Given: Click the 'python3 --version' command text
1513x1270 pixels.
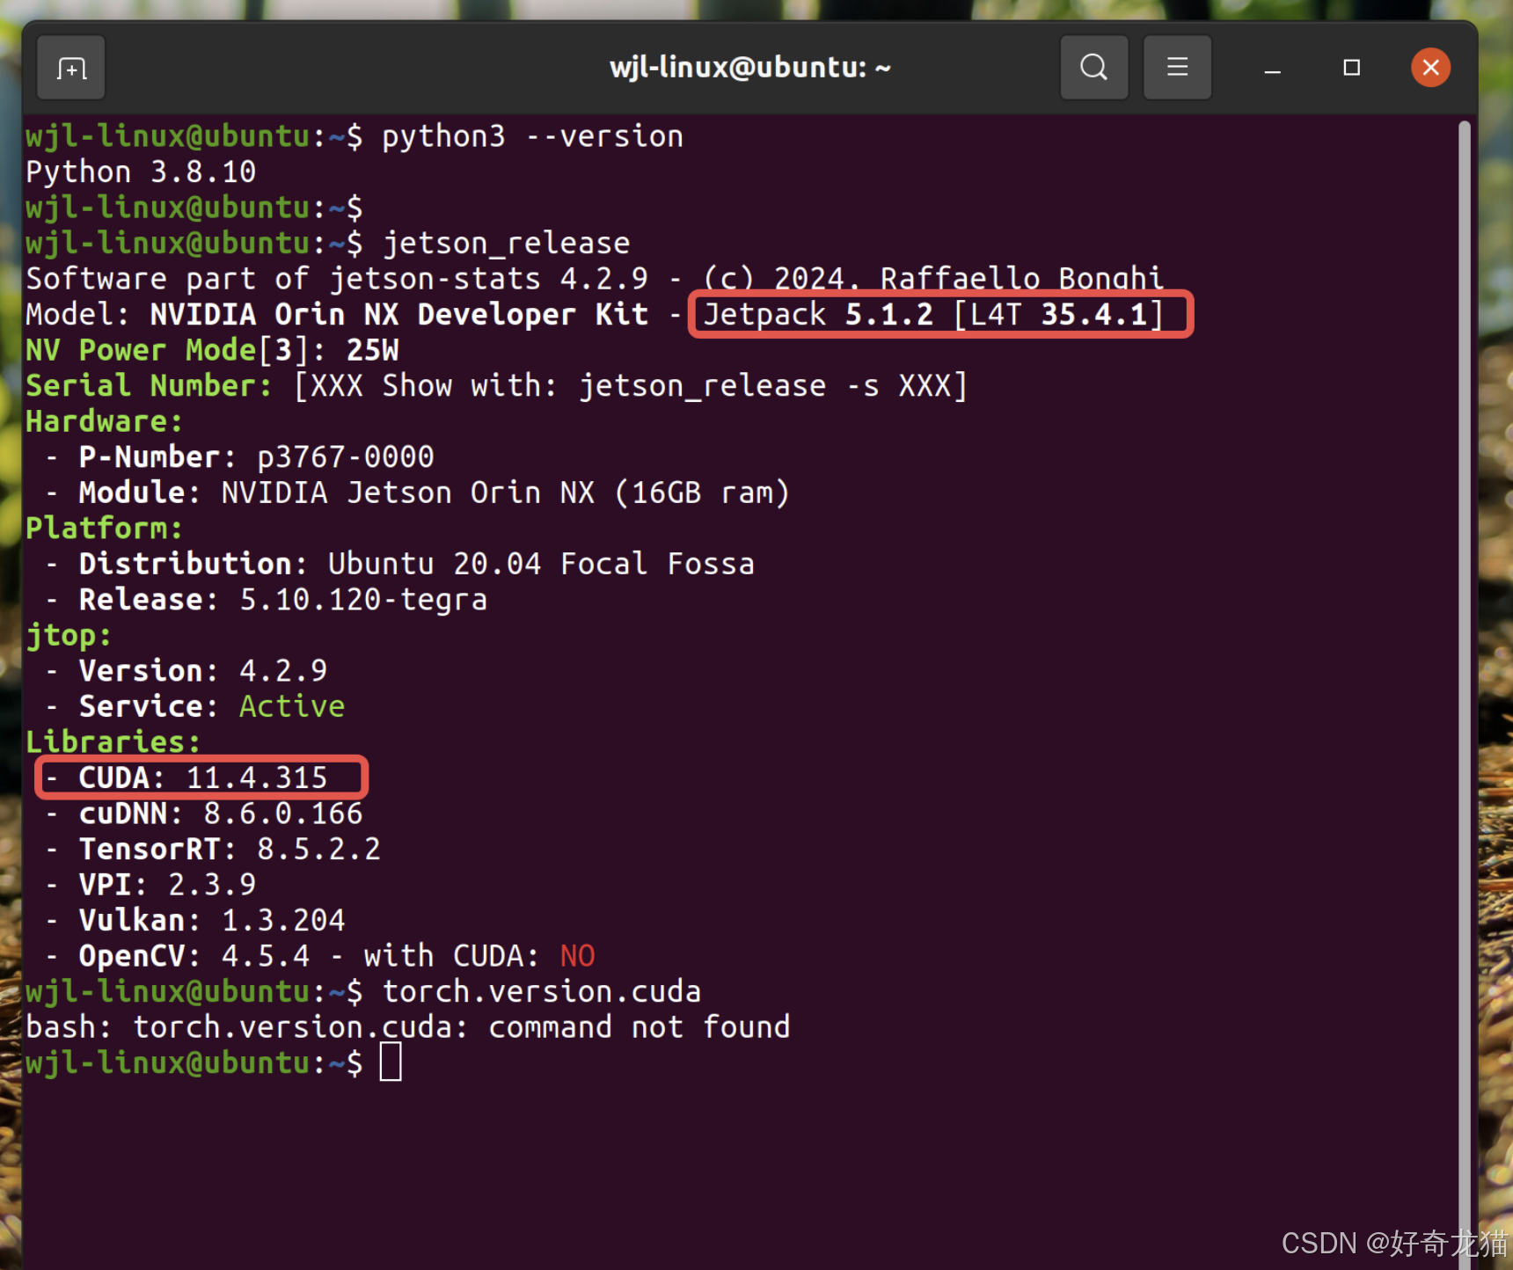Looking at the screenshot, I should click(532, 136).
